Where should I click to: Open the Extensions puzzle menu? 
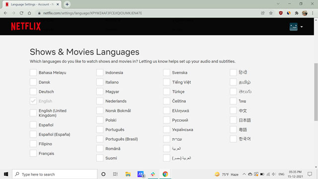tap(297, 13)
